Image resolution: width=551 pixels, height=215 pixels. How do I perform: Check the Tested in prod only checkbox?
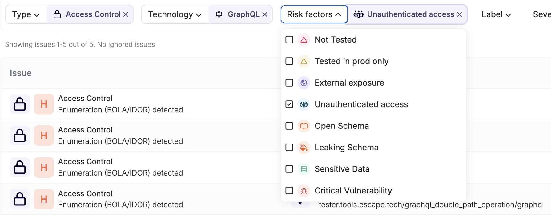(289, 61)
